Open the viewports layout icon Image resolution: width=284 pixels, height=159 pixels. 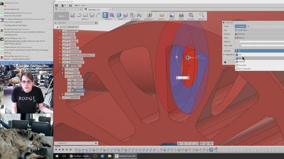coord(211,144)
